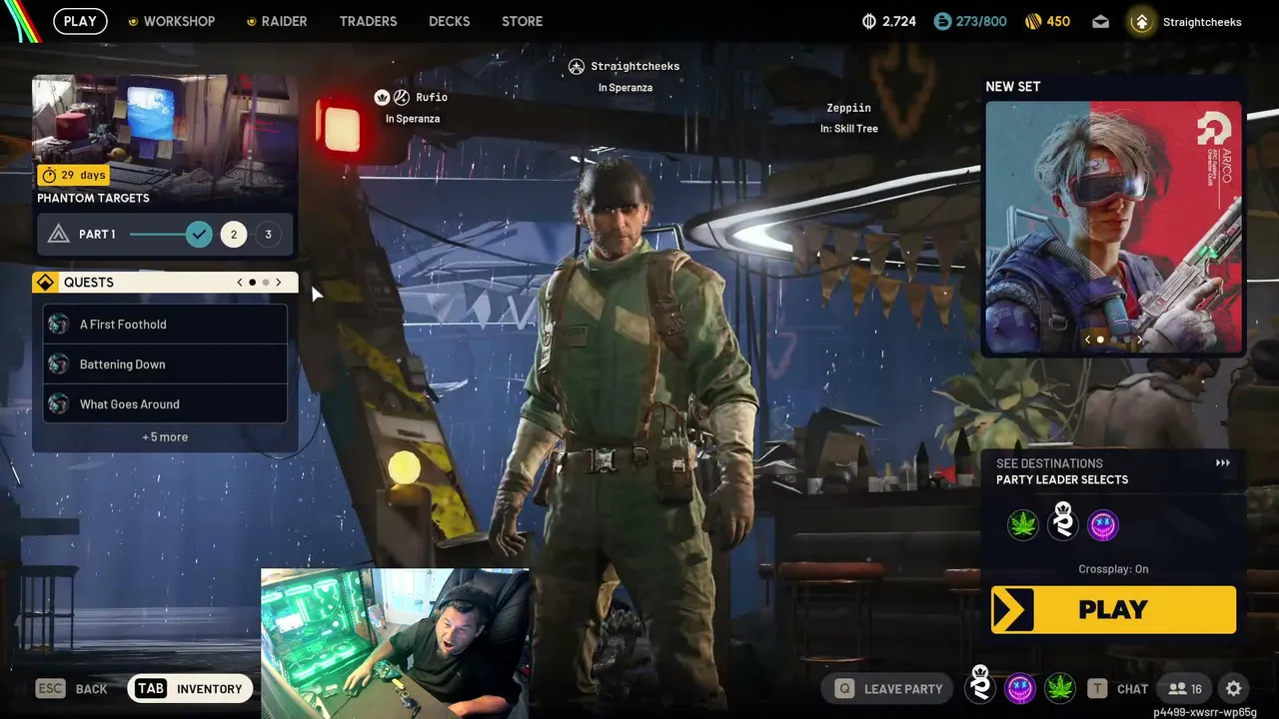The width and height of the screenshot is (1279, 719).
Task: Open the TAB Inventory button
Action: click(x=188, y=688)
